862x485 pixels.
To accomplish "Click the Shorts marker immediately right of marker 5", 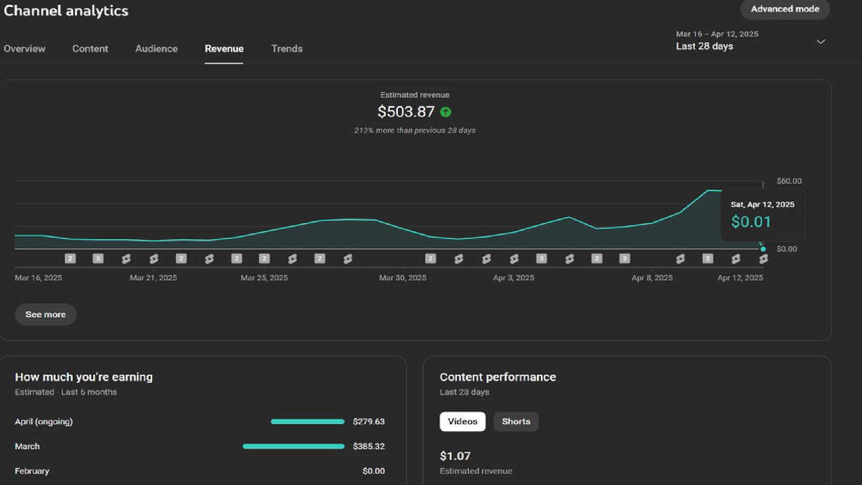I will point(126,259).
